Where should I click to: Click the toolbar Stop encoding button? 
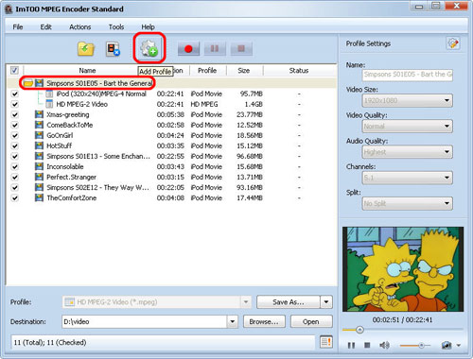pyautogui.click(x=241, y=48)
